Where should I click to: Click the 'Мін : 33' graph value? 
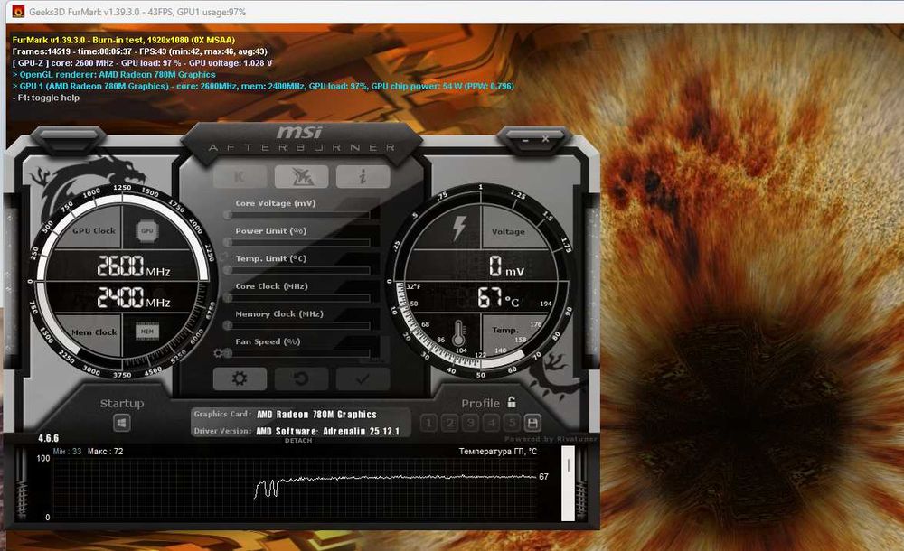67,452
